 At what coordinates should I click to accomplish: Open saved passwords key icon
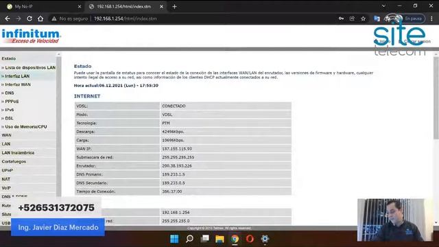click(x=341, y=19)
